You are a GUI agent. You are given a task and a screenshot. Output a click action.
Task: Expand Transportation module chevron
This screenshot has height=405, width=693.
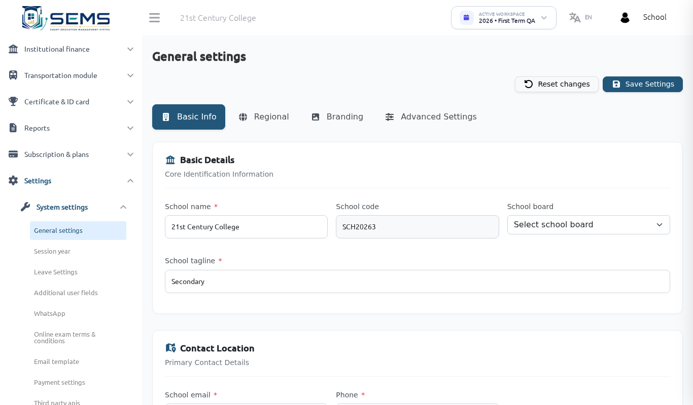click(130, 75)
